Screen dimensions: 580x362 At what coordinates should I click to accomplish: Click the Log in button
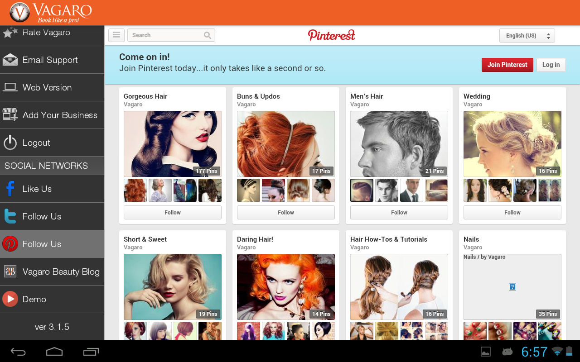(551, 65)
